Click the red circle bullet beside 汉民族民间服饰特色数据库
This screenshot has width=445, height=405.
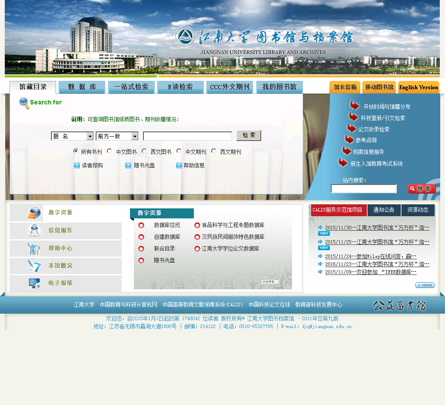click(197, 237)
